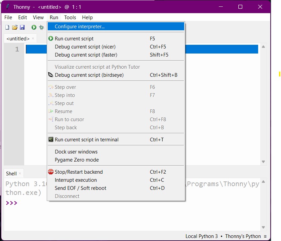The width and height of the screenshot is (281, 241).
Task: Toggle Pygame Zero mode option
Action: [116, 160]
